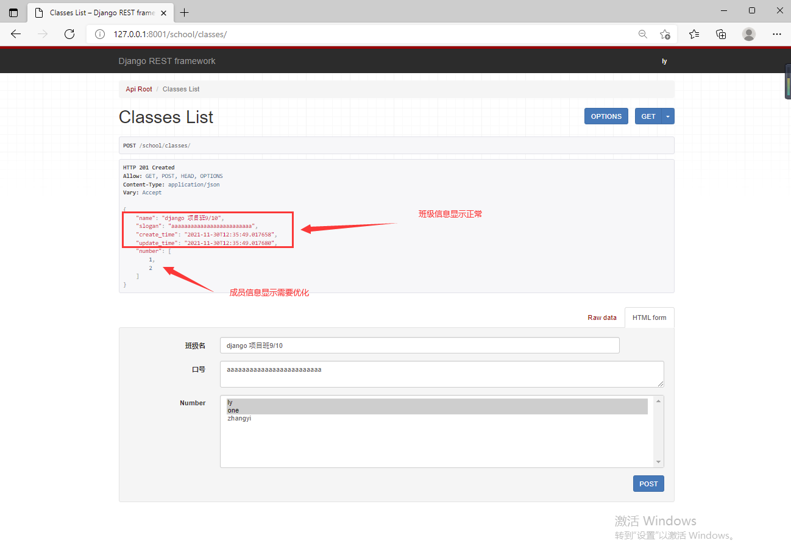
Task: Open a new browser tab
Action: click(185, 12)
